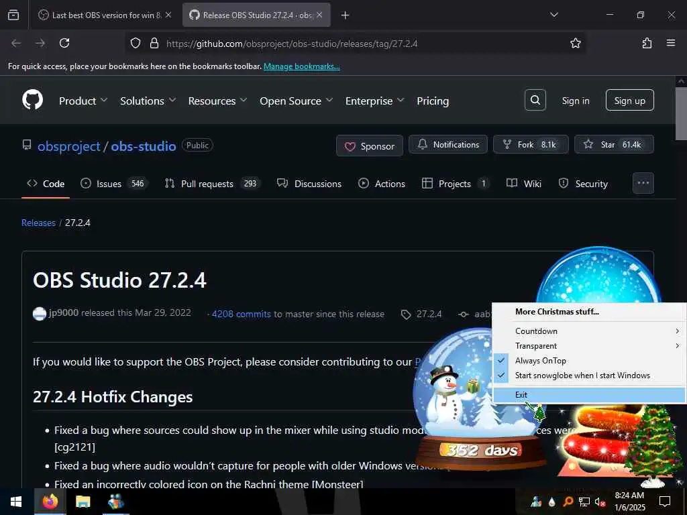Click the snowman figure tray icon
The width and height of the screenshot is (687, 515).
pyautogui.click(x=536, y=502)
